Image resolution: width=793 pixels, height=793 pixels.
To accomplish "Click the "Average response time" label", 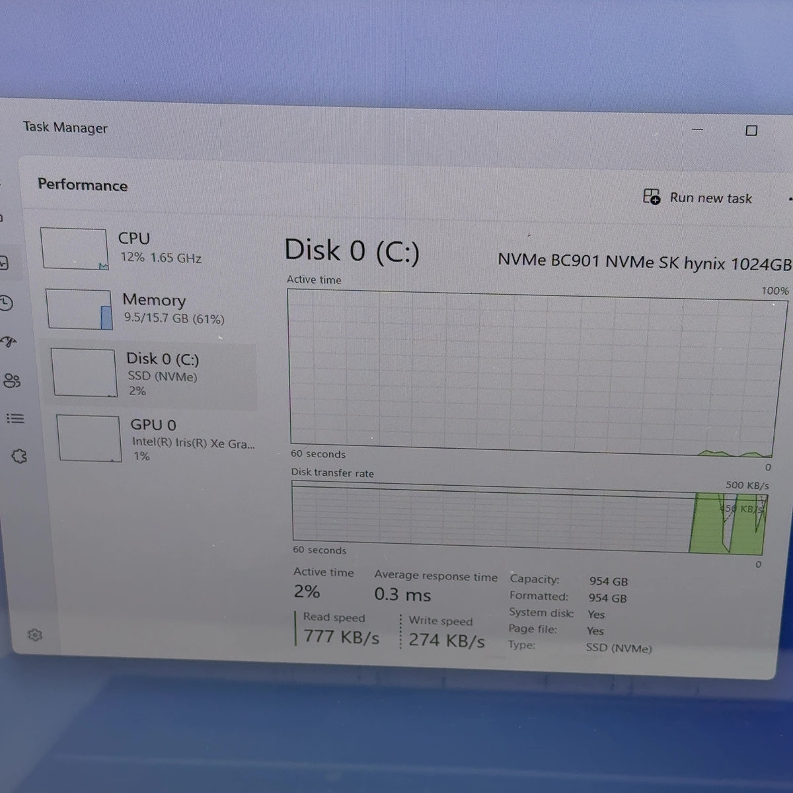I will tap(436, 576).
